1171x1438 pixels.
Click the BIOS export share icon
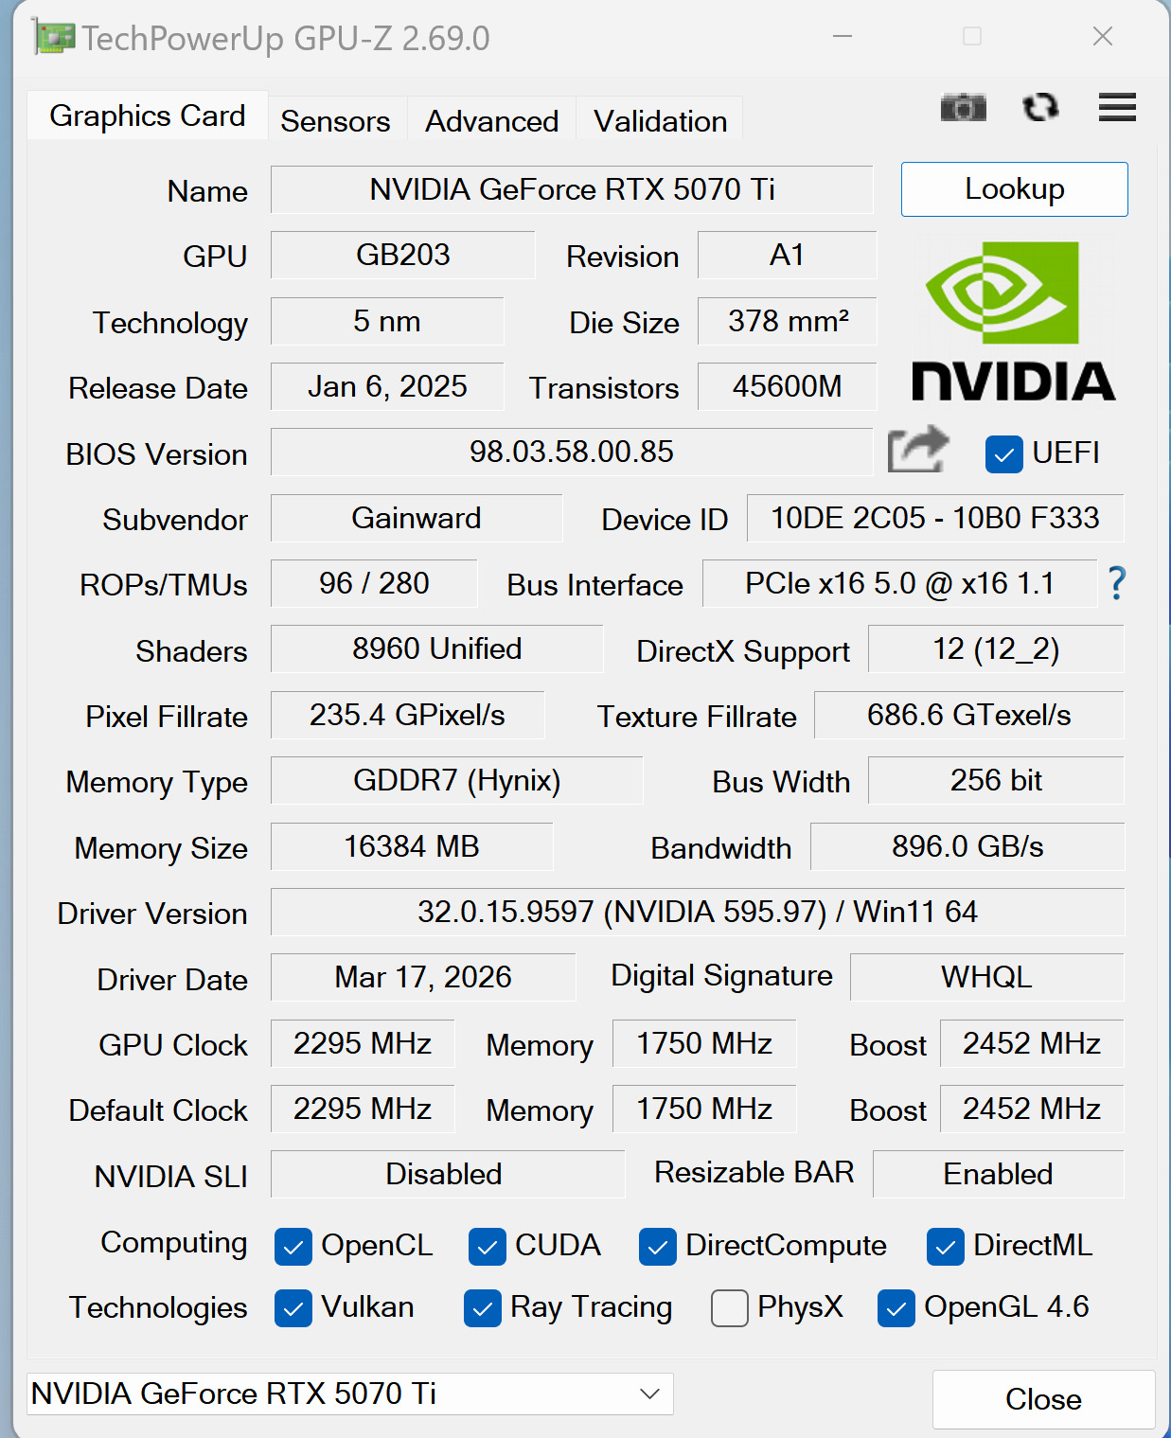(917, 451)
